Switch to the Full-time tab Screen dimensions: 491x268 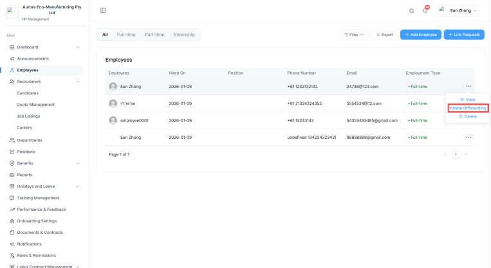point(125,35)
